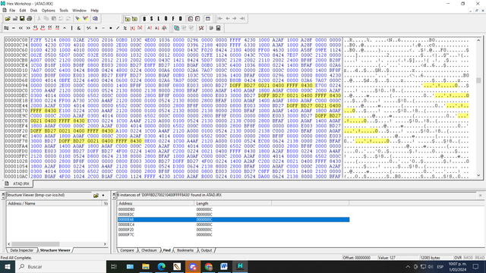Image resolution: width=486 pixels, height=273 pixels.
Task: Sort results by the Length column header
Action: [x=233, y=203]
